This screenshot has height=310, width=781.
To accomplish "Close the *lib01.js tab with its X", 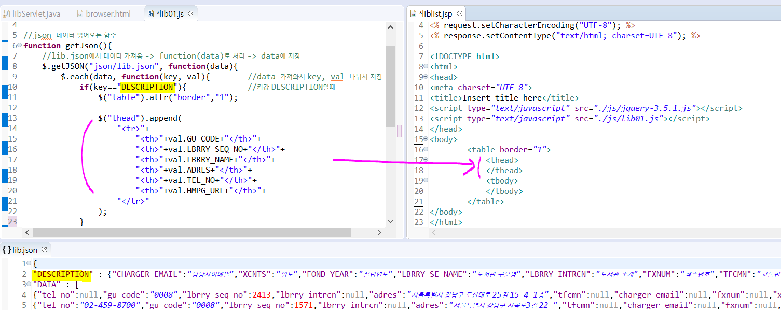I will point(190,13).
